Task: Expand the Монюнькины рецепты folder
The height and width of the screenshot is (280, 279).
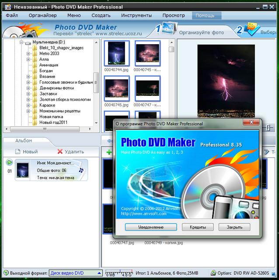Action: coord(28,111)
